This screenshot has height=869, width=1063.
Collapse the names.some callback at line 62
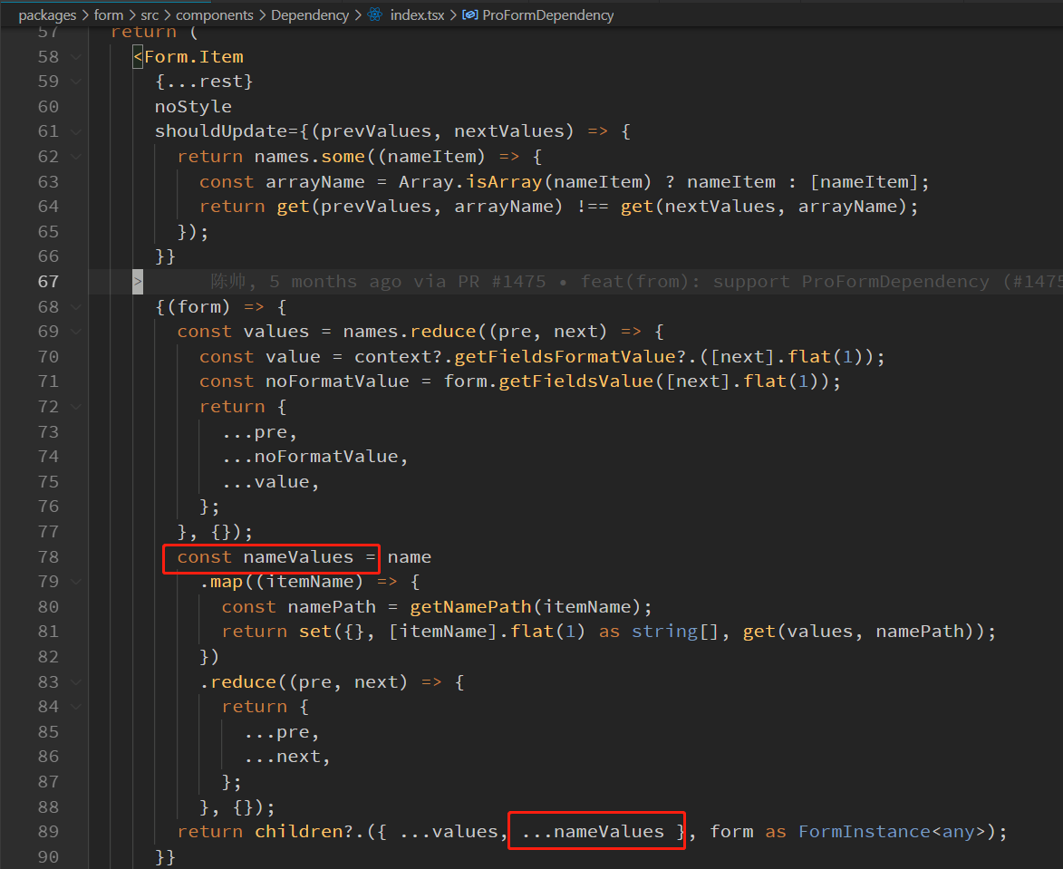(x=75, y=156)
